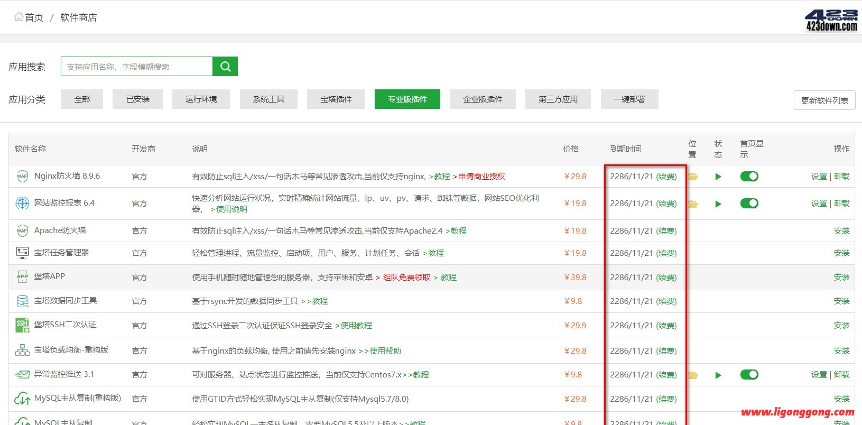This screenshot has width=862, height=425.
Task: Click the ¥39.8 price for 堡塔APP
Action: [x=576, y=278]
